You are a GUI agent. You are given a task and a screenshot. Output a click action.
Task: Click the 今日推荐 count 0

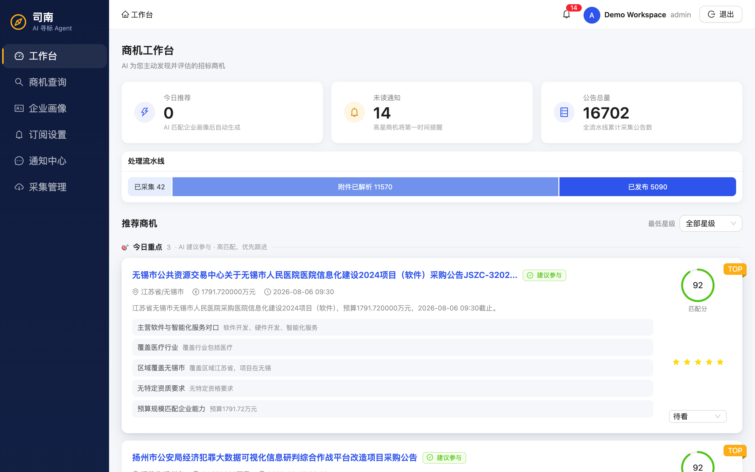[169, 113]
